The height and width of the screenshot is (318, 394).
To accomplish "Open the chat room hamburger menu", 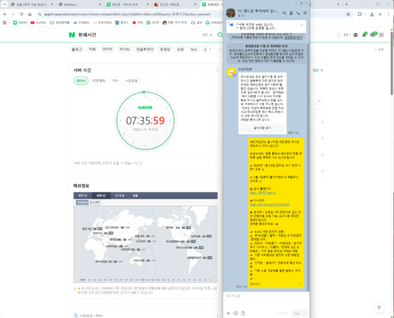I will (306, 14).
